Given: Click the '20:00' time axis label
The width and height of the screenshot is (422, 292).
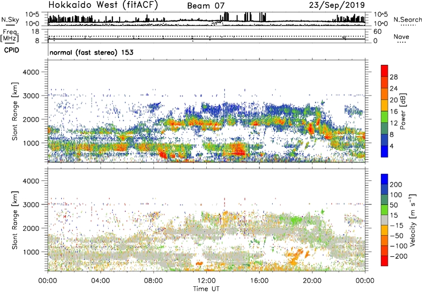Looking at the screenshot, I should tap(312, 281).
